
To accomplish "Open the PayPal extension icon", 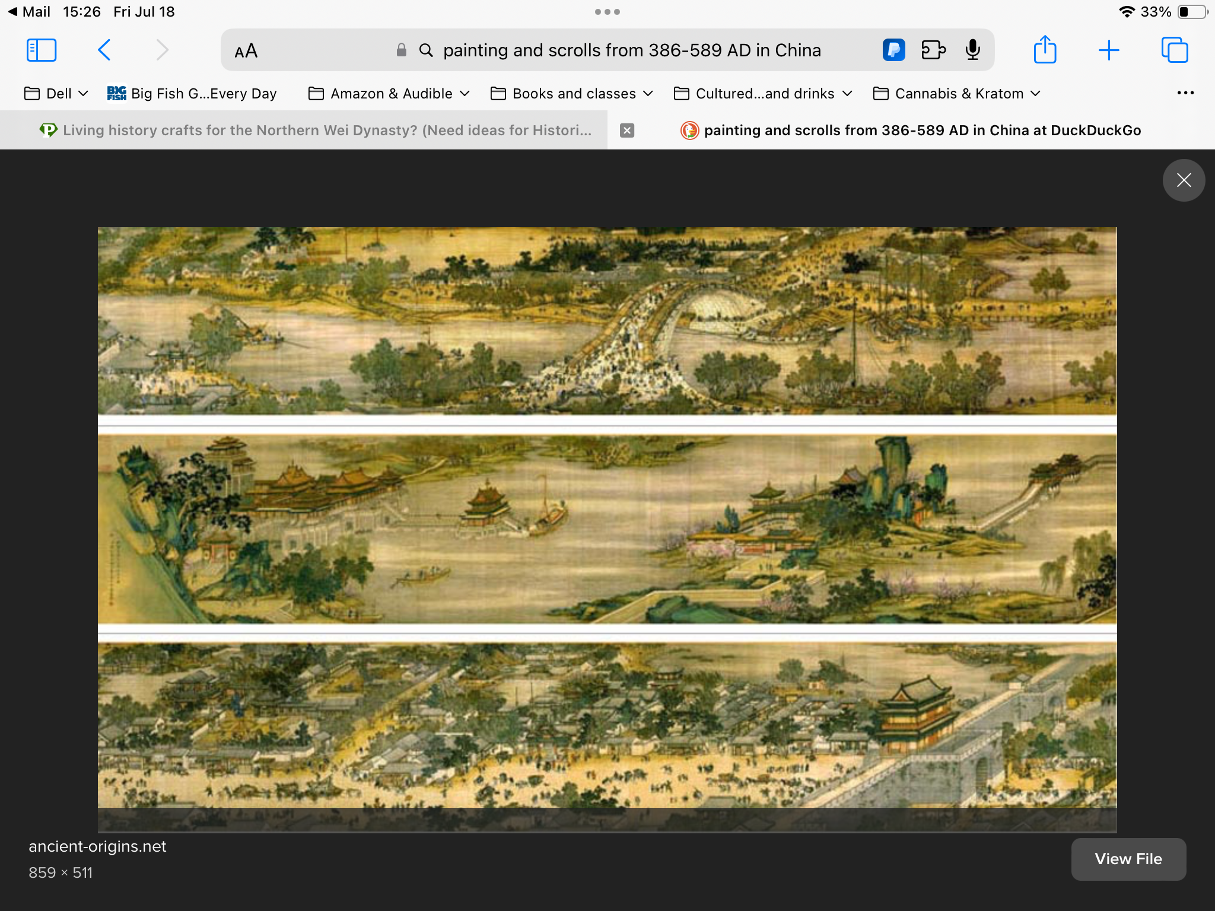I will [893, 50].
